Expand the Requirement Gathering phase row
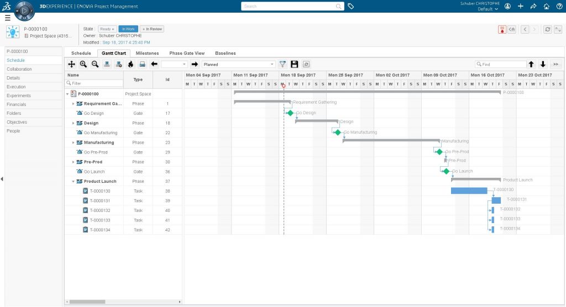 74,104
